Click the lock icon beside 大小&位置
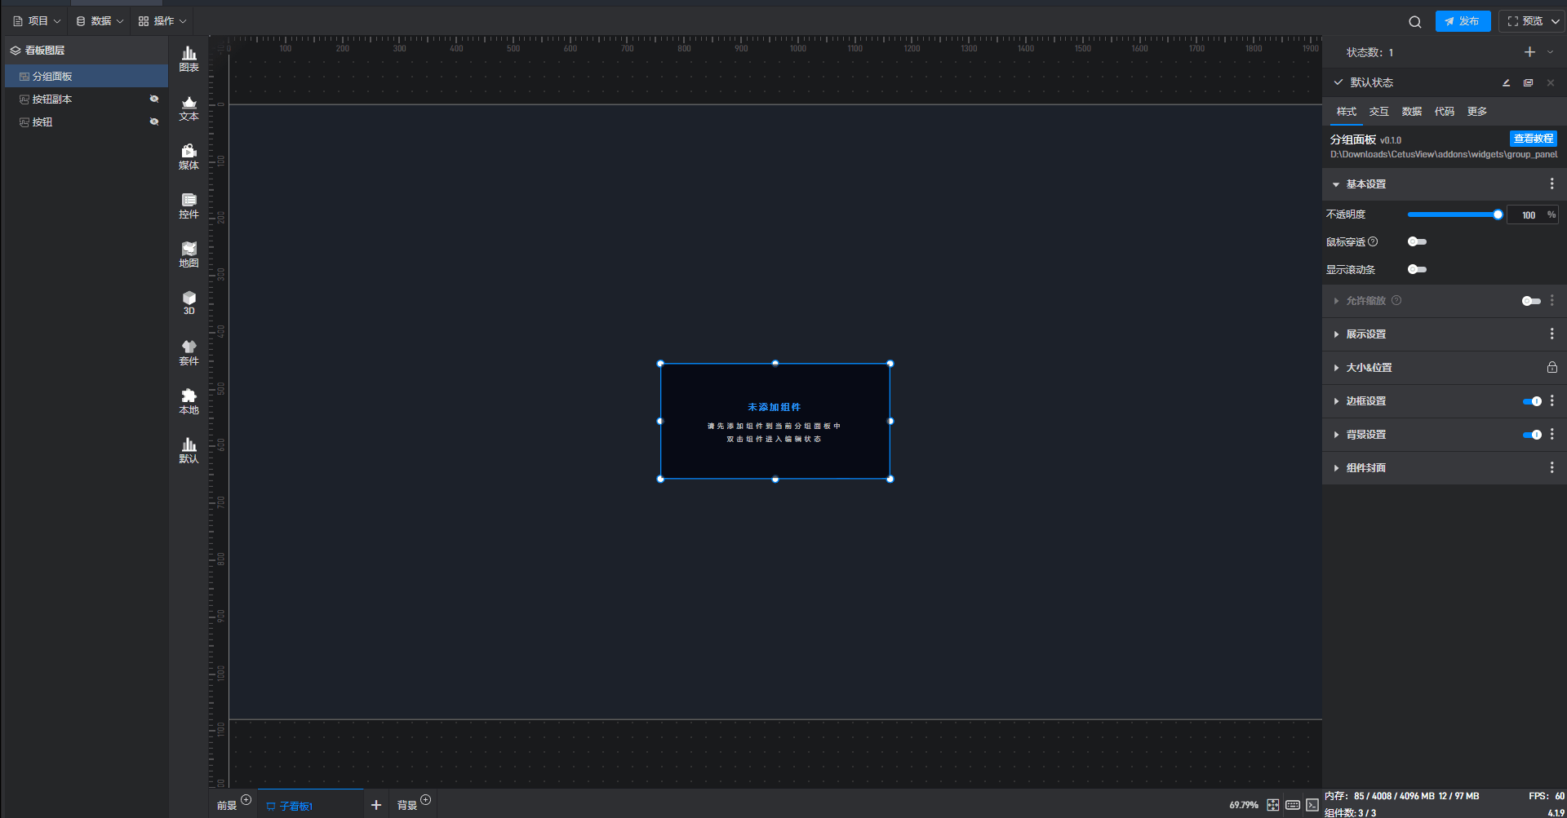Viewport: 1567px width, 818px height. [x=1551, y=368]
